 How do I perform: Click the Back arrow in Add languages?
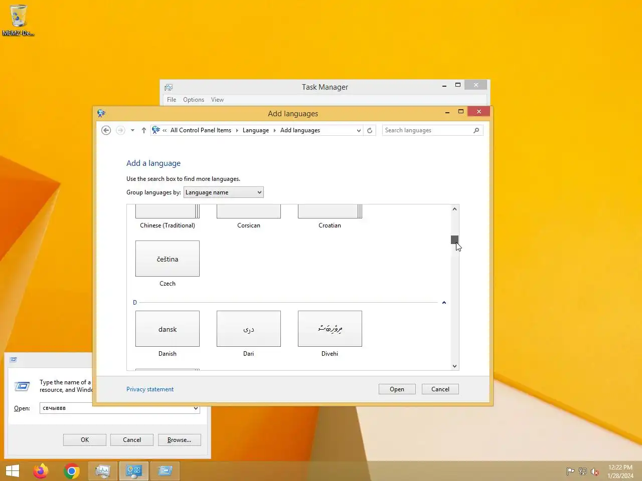tap(106, 130)
